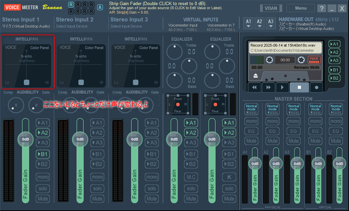This screenshot has width=349, height=211.
Task: Disable A2 routing on Stereo Input 1
Action: tap(43, 133)
